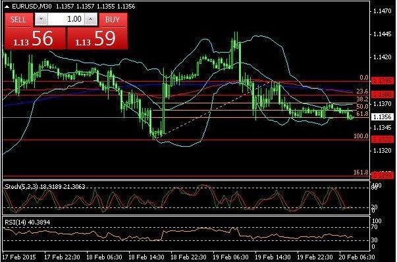Select the Fibonacci 61.8 level label
397x262 pixels.
point(362,114)
